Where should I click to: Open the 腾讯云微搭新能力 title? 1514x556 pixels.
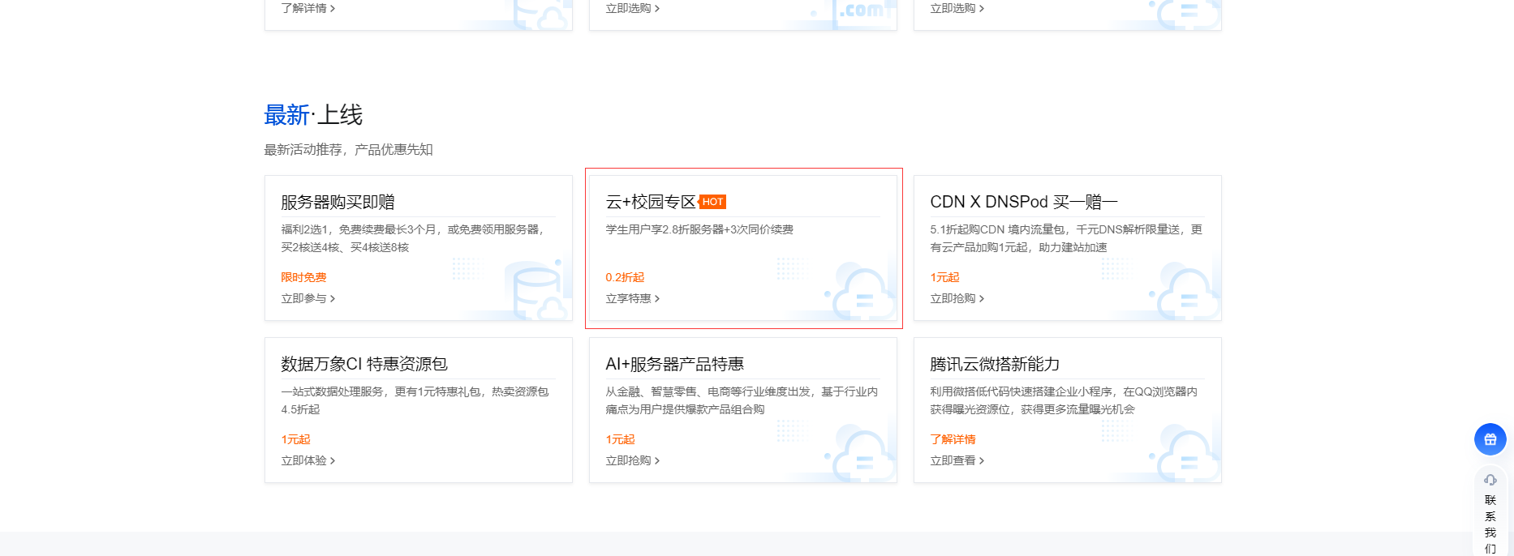(995, 364)
